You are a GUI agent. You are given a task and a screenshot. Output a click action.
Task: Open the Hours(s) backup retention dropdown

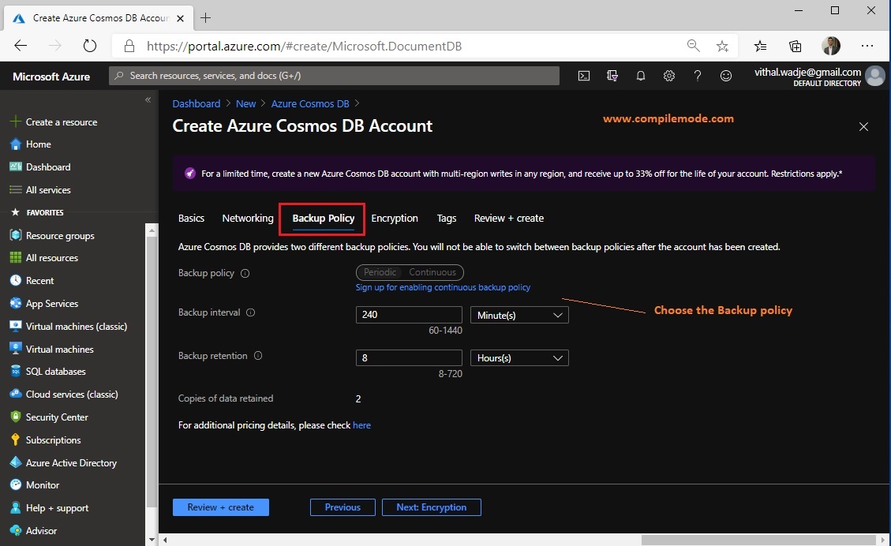[x=519, y=357]
